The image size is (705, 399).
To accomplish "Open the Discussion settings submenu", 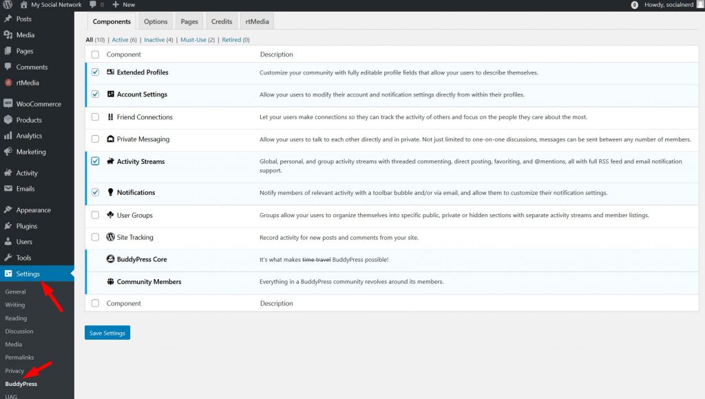I will 19,331.
